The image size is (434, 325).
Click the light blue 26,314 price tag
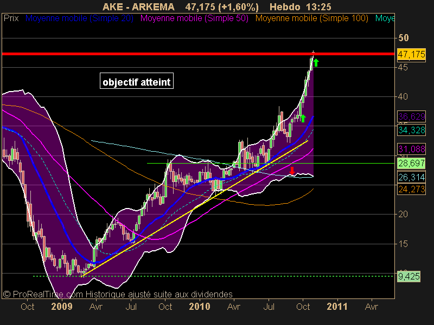(x=411, y=177)
